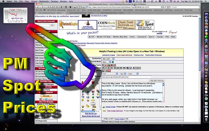Click the Subject input field
This screenshot has height=131, width=209.
click(x=127, y=77)
